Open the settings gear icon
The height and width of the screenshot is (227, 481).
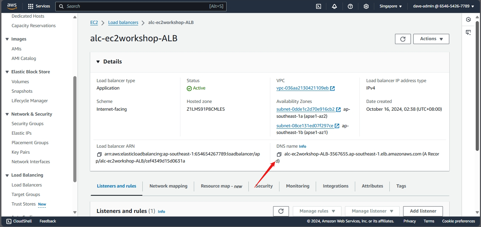[366, 6]
